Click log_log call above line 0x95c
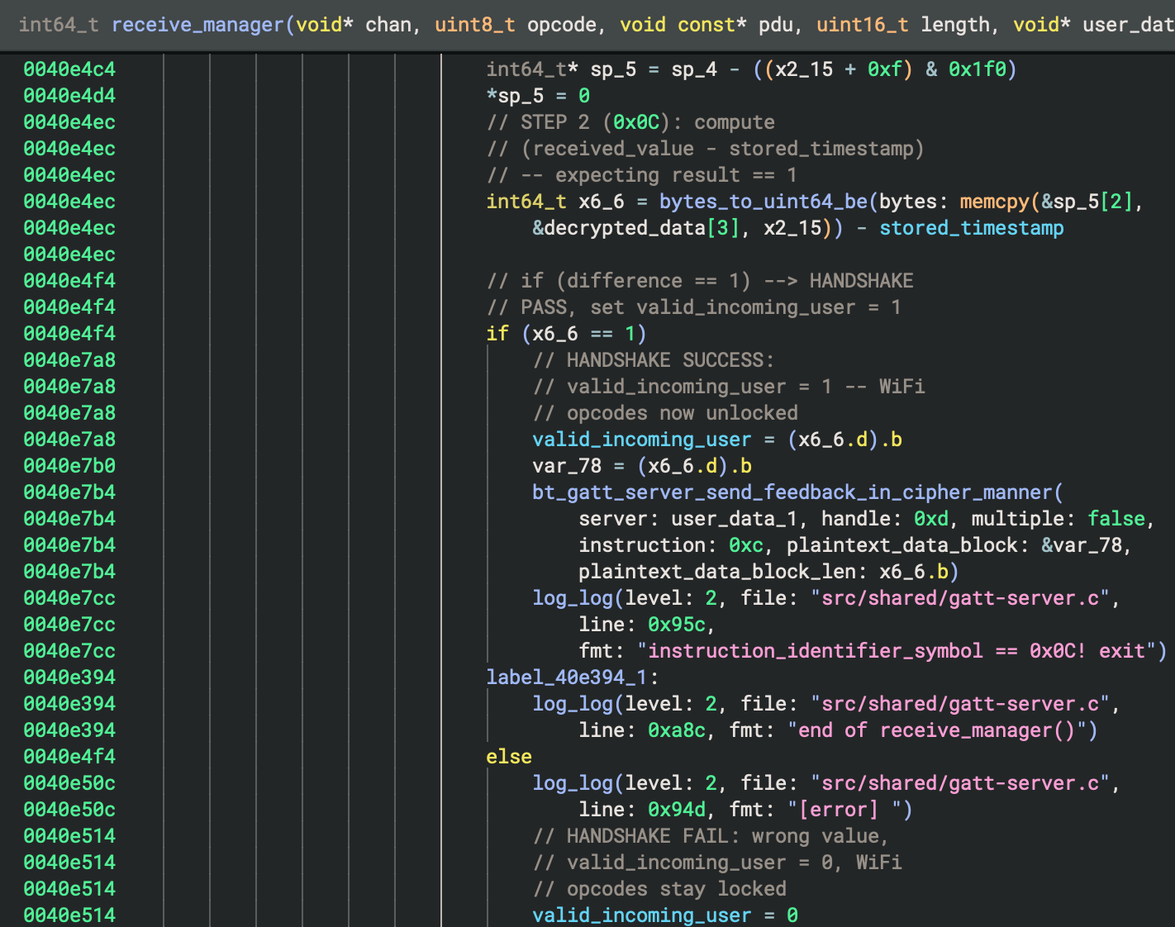The image size is (1175, 927). coord(573,598)
